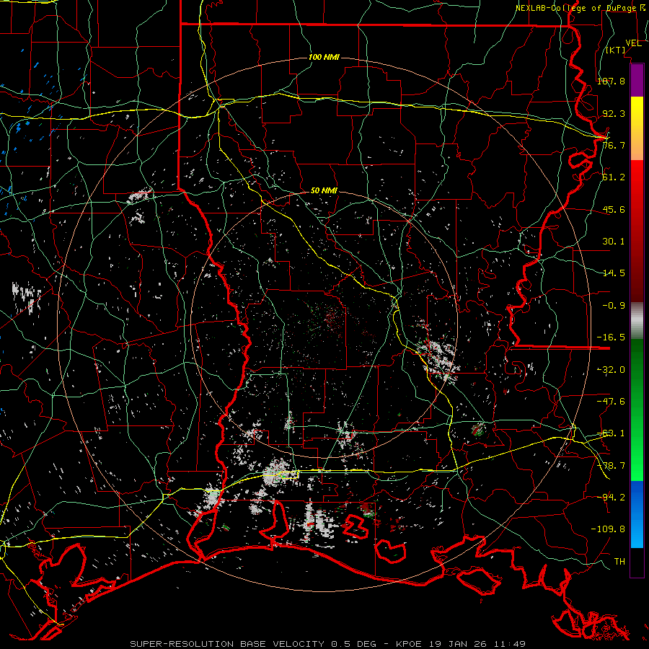The image size is (649, 649).
Task: Pick the blue segment of the color bar
Action: [637, 514]
